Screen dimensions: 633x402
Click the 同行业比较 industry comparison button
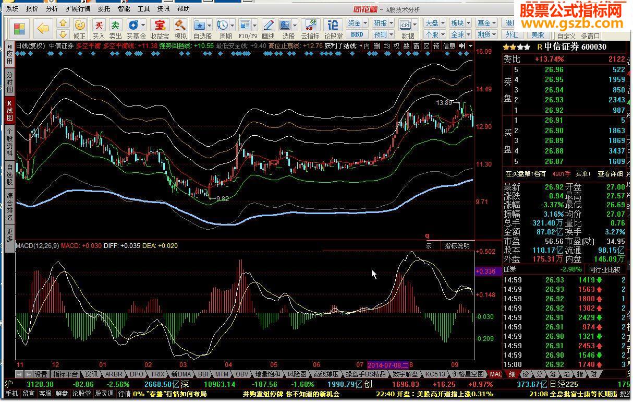tap(605, 270)
